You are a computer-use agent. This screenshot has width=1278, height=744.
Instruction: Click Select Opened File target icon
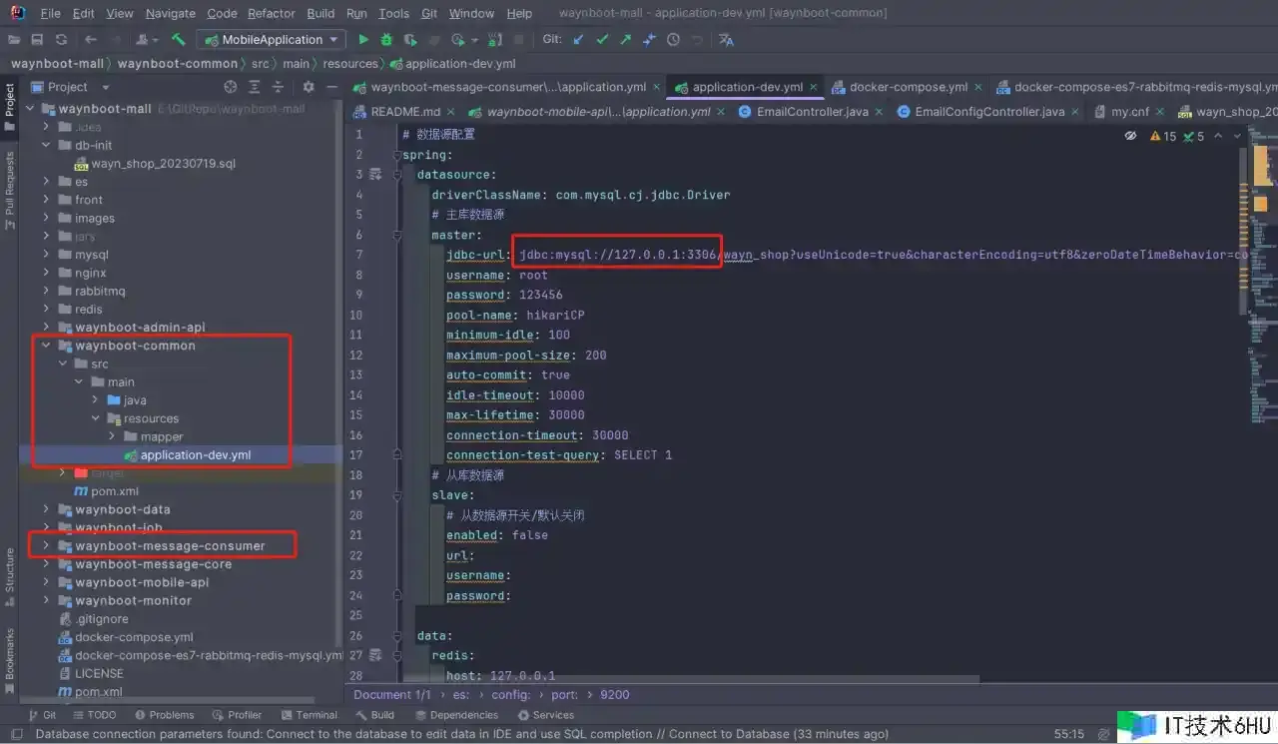coord(231,87)
